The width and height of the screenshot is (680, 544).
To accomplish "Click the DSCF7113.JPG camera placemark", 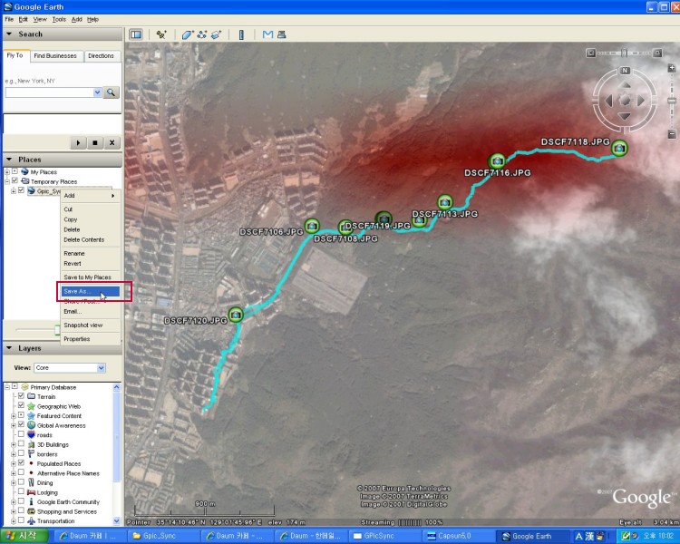I will click(444, 202).
